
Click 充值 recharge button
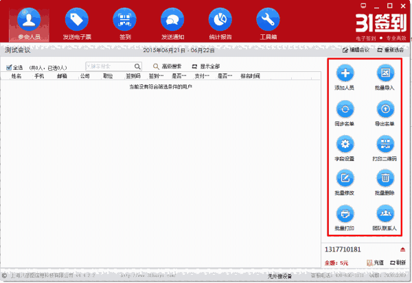(375, 262)
